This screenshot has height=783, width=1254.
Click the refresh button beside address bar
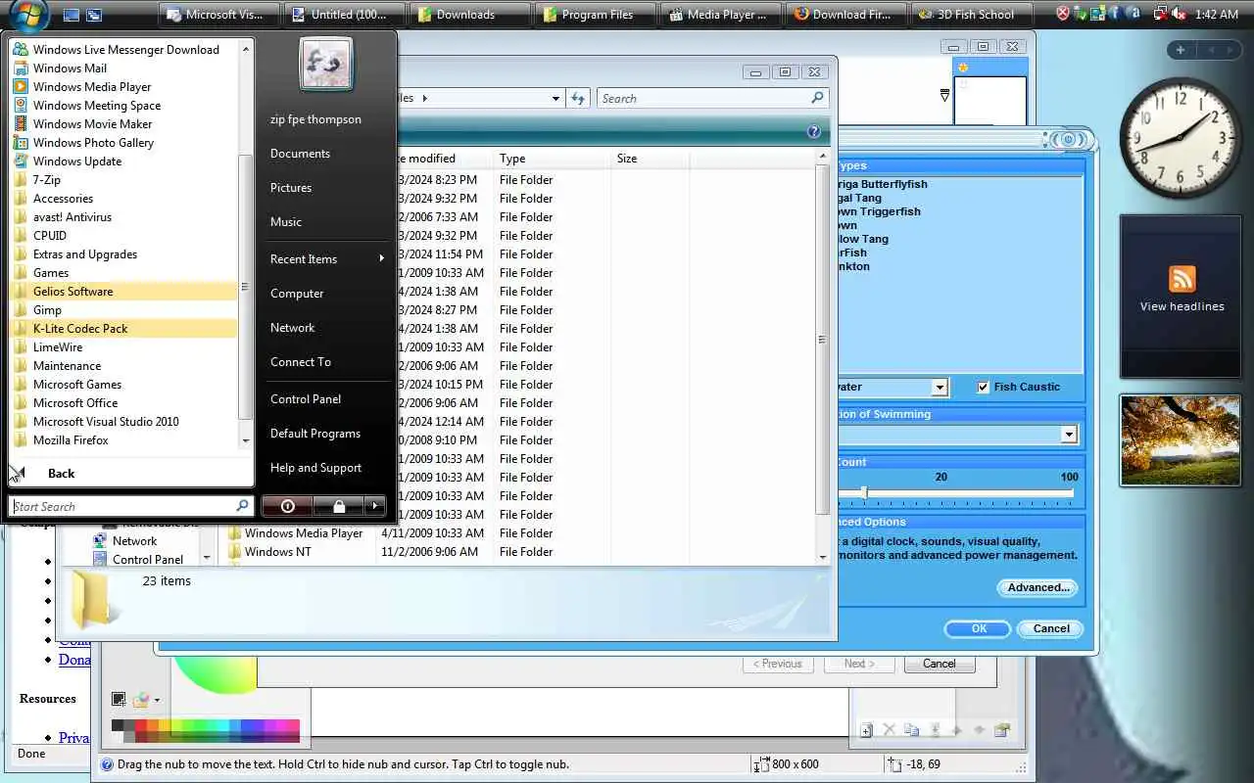coord(578,98)
